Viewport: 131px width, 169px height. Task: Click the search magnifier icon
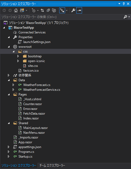click(x=125, y=17)
